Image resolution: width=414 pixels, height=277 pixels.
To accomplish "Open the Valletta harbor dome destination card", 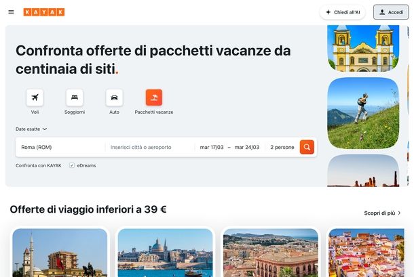I will click(x=166, y=253).
